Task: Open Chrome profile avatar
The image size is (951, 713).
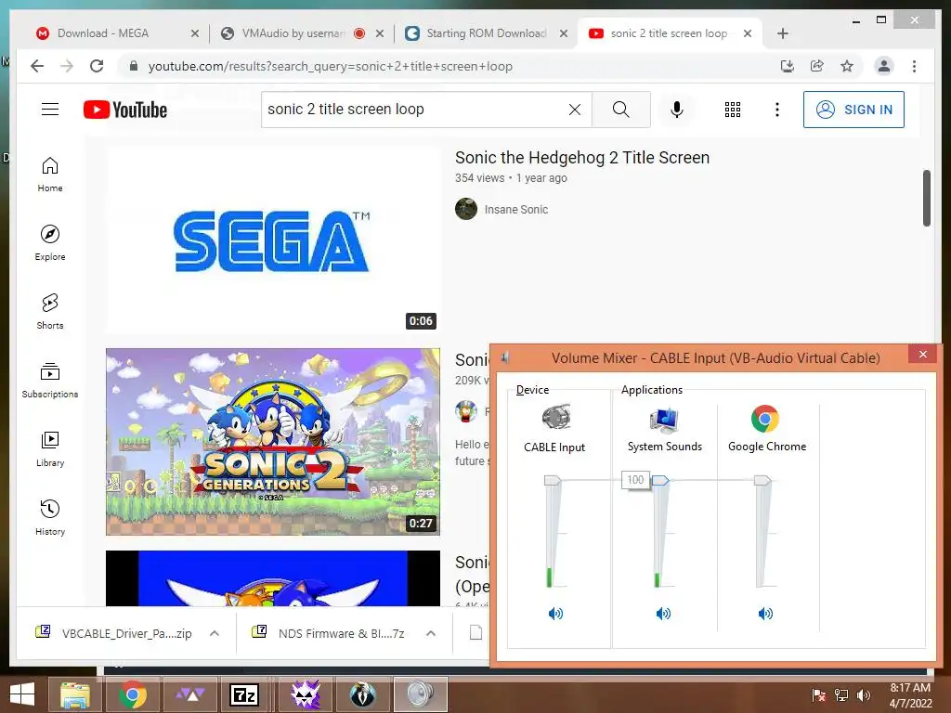Action: click(884, 66)
